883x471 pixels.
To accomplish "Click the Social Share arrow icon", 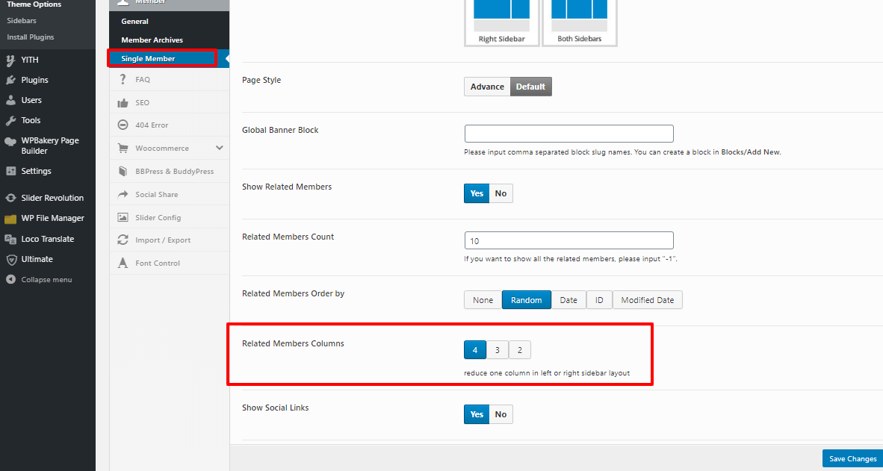I will click(x=123, y=194).
